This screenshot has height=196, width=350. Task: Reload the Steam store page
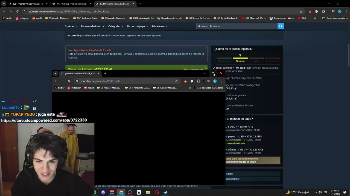tap(17, 11)
